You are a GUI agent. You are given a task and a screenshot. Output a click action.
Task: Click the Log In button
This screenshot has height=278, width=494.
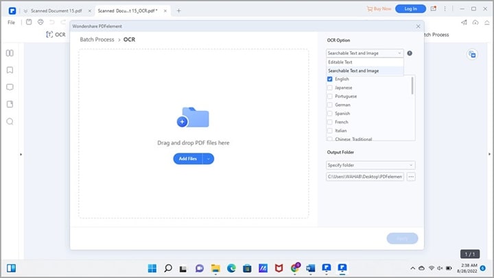[x=410, y=9]
